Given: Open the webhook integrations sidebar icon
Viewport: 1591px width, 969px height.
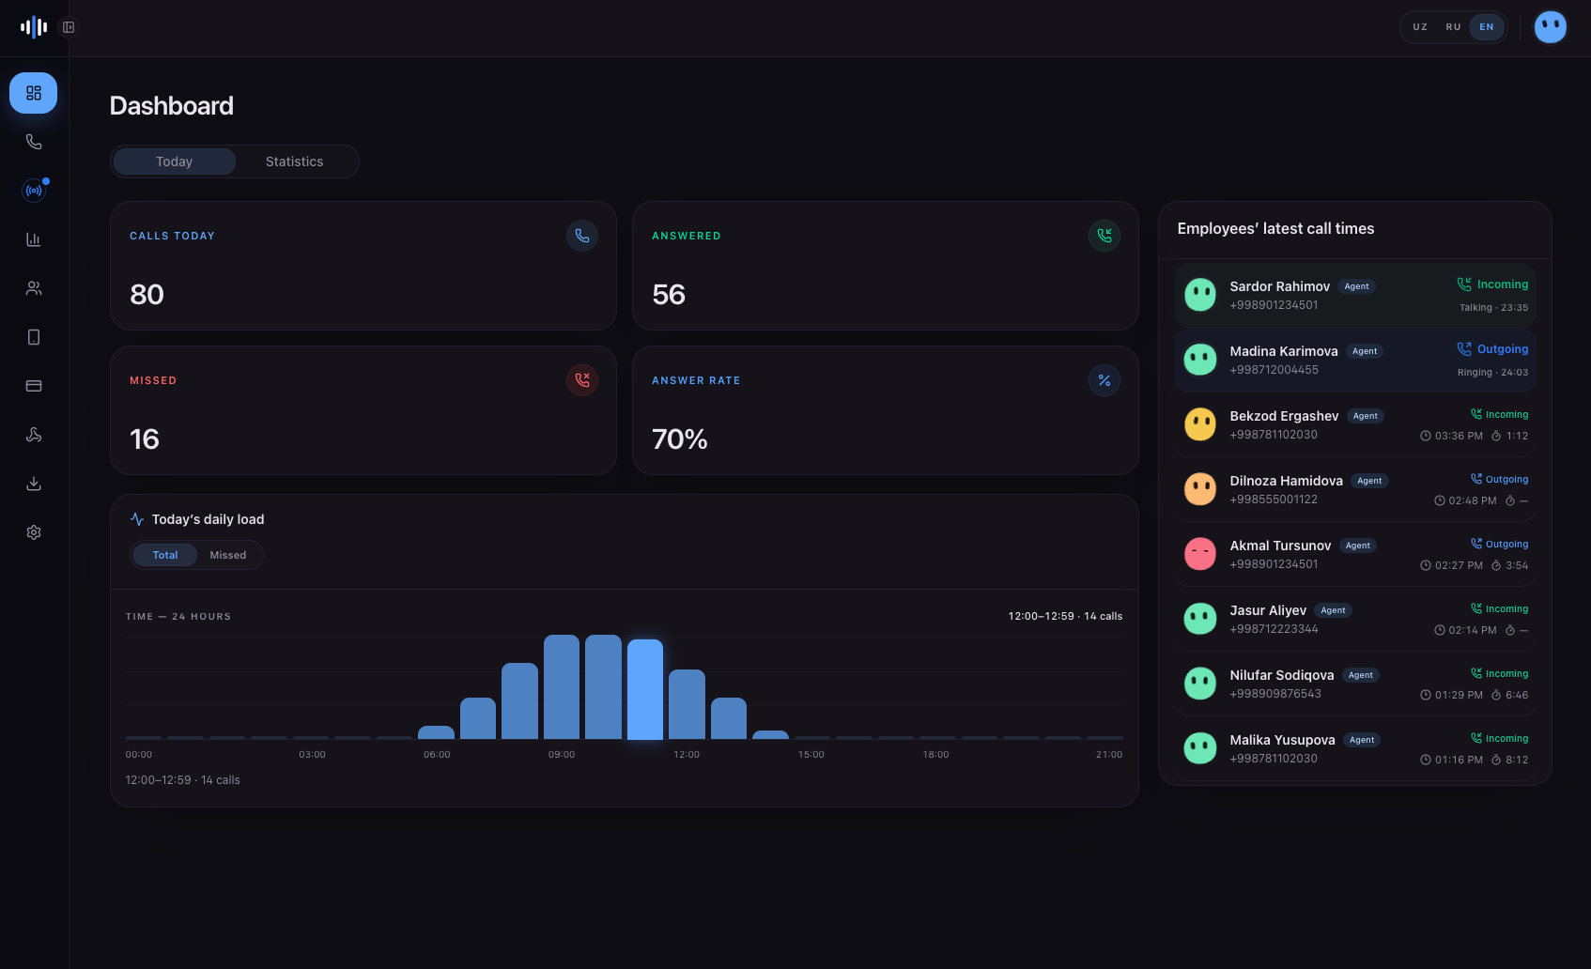Looking at the screenshot, I should click(34, 435).
